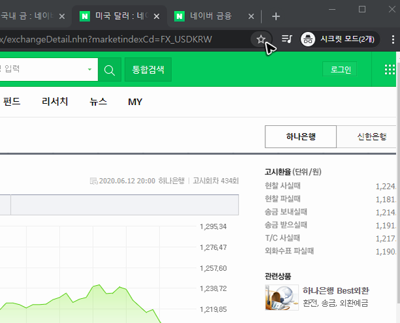This screenshot has height=323, width=400.
Task: Click the Naver favicon on 미국 달러 tab
Action: click(x=85, y=16)
